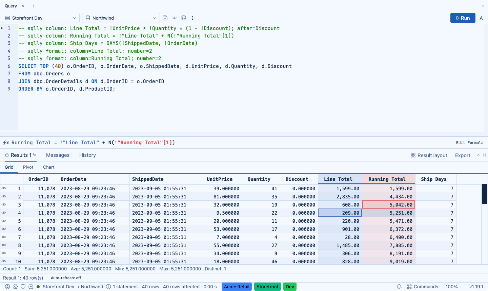Click the 100% zoom level
The height and width of the screenshot is (291, 488).
coord(452,287)
